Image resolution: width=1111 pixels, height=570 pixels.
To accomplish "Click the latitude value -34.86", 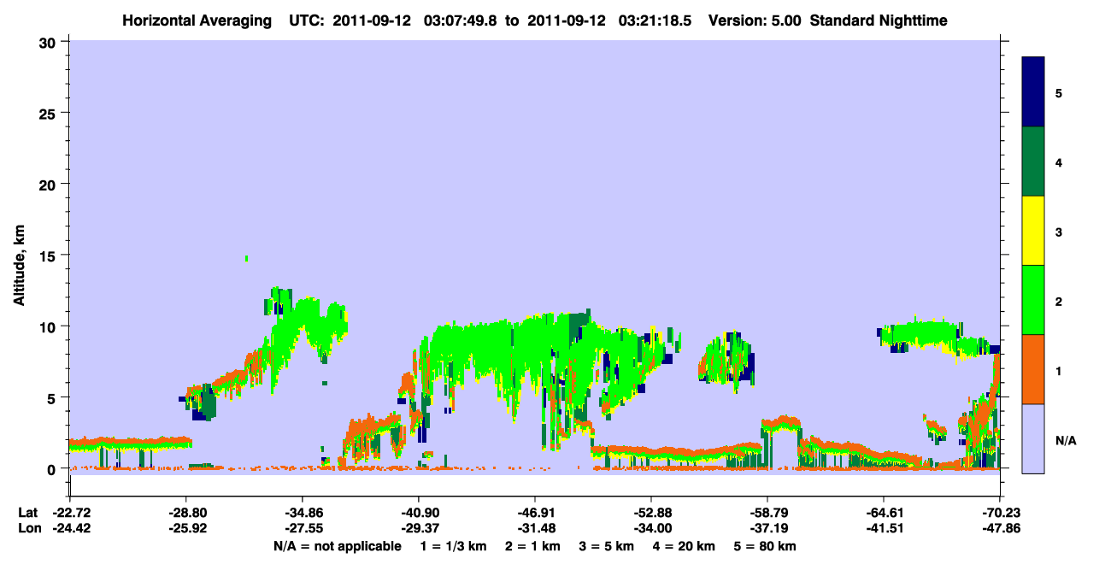I will (302, 513).
